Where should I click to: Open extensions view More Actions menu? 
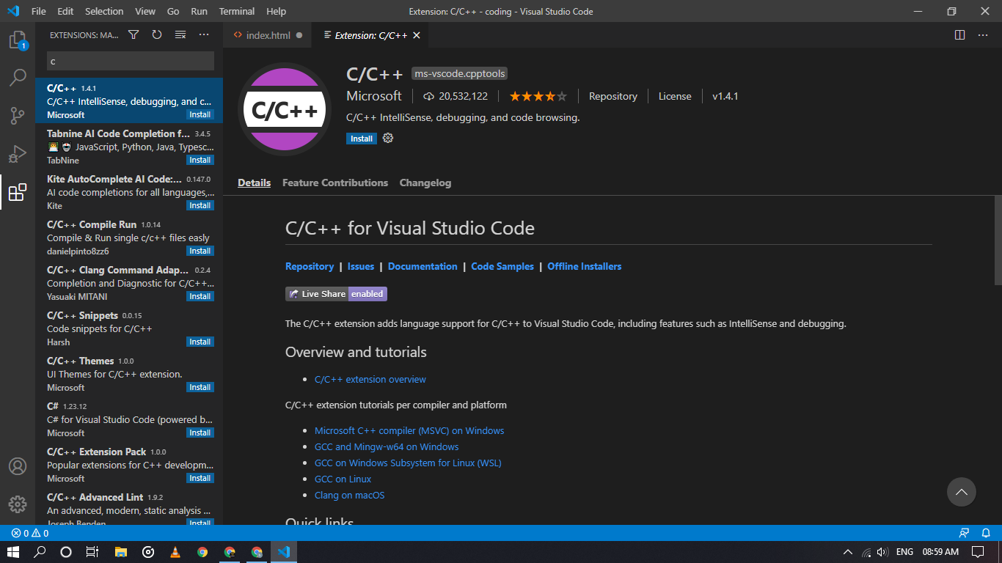pos(204,35)
